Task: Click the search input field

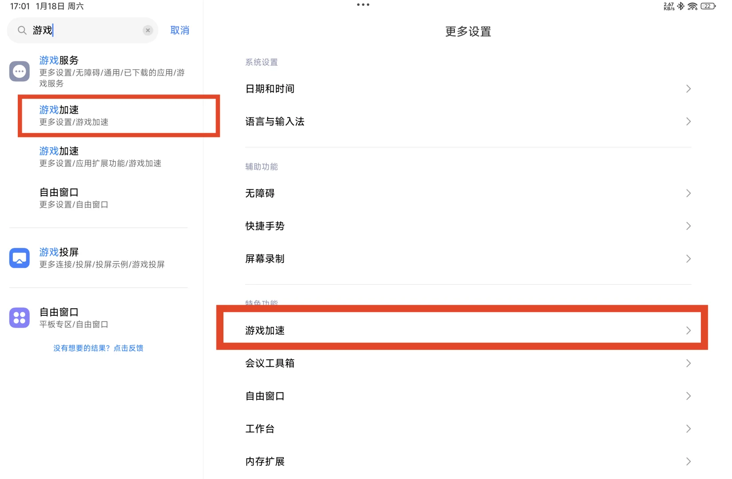Action: pyautogui.click(x=80, y=30)
